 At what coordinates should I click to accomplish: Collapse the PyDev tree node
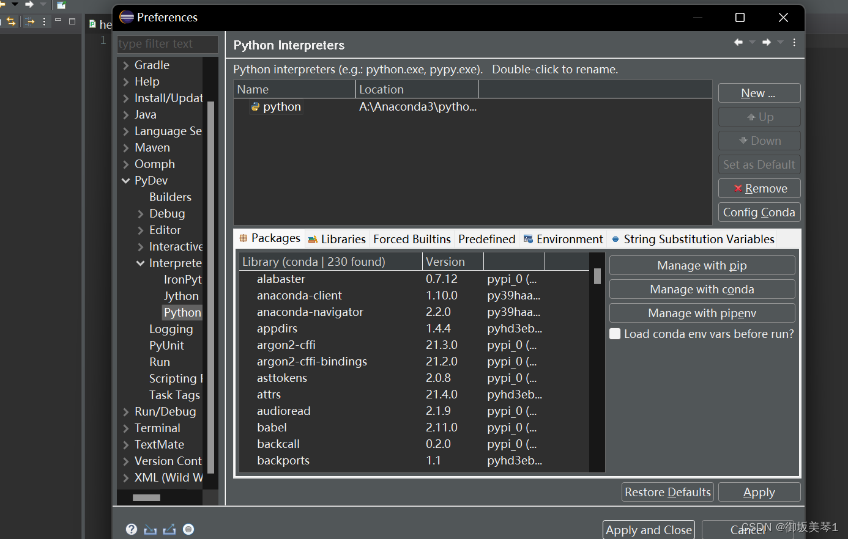tap(126, 181)
